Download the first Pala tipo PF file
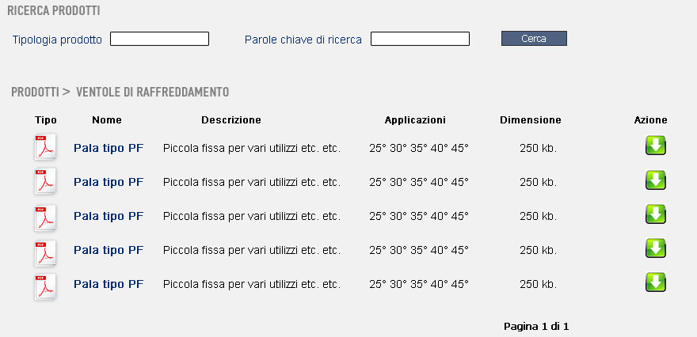Viewport: 697px width, 337px height. pos(656,146)
